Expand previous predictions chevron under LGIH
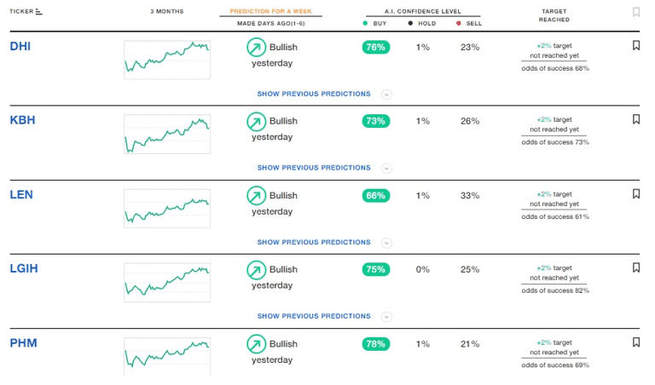The image size is (655, 385). (386, 317)
